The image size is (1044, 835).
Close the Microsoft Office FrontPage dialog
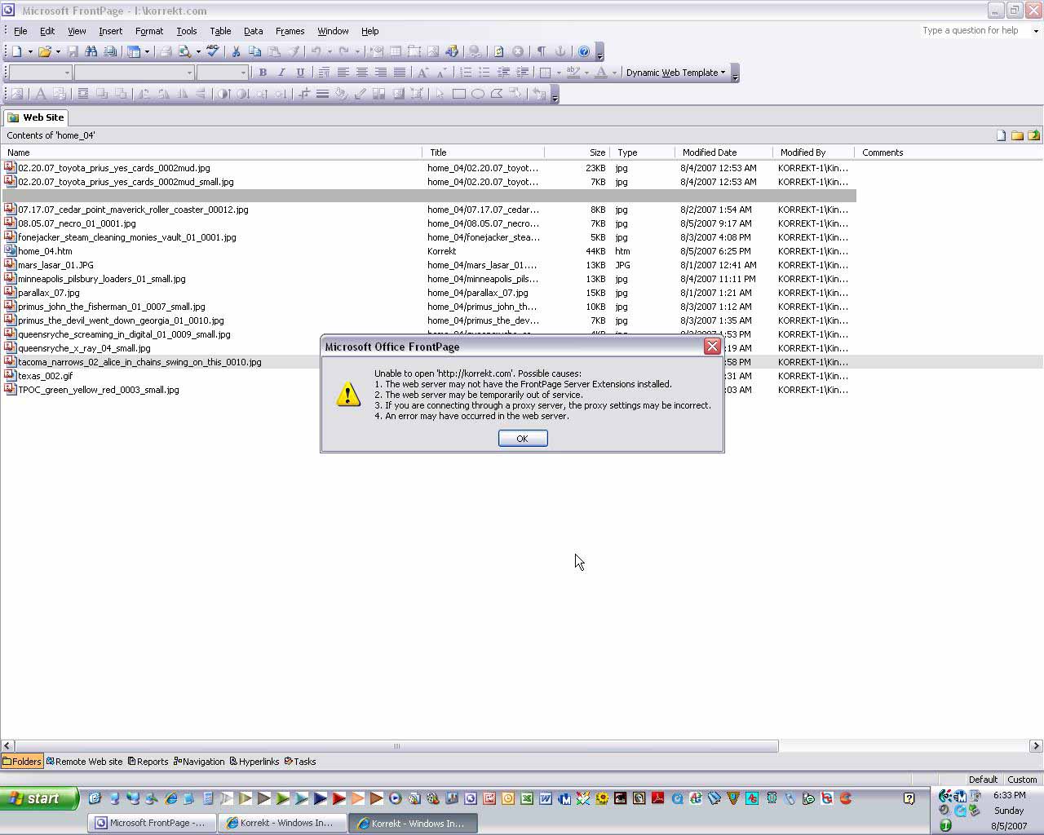712,347
